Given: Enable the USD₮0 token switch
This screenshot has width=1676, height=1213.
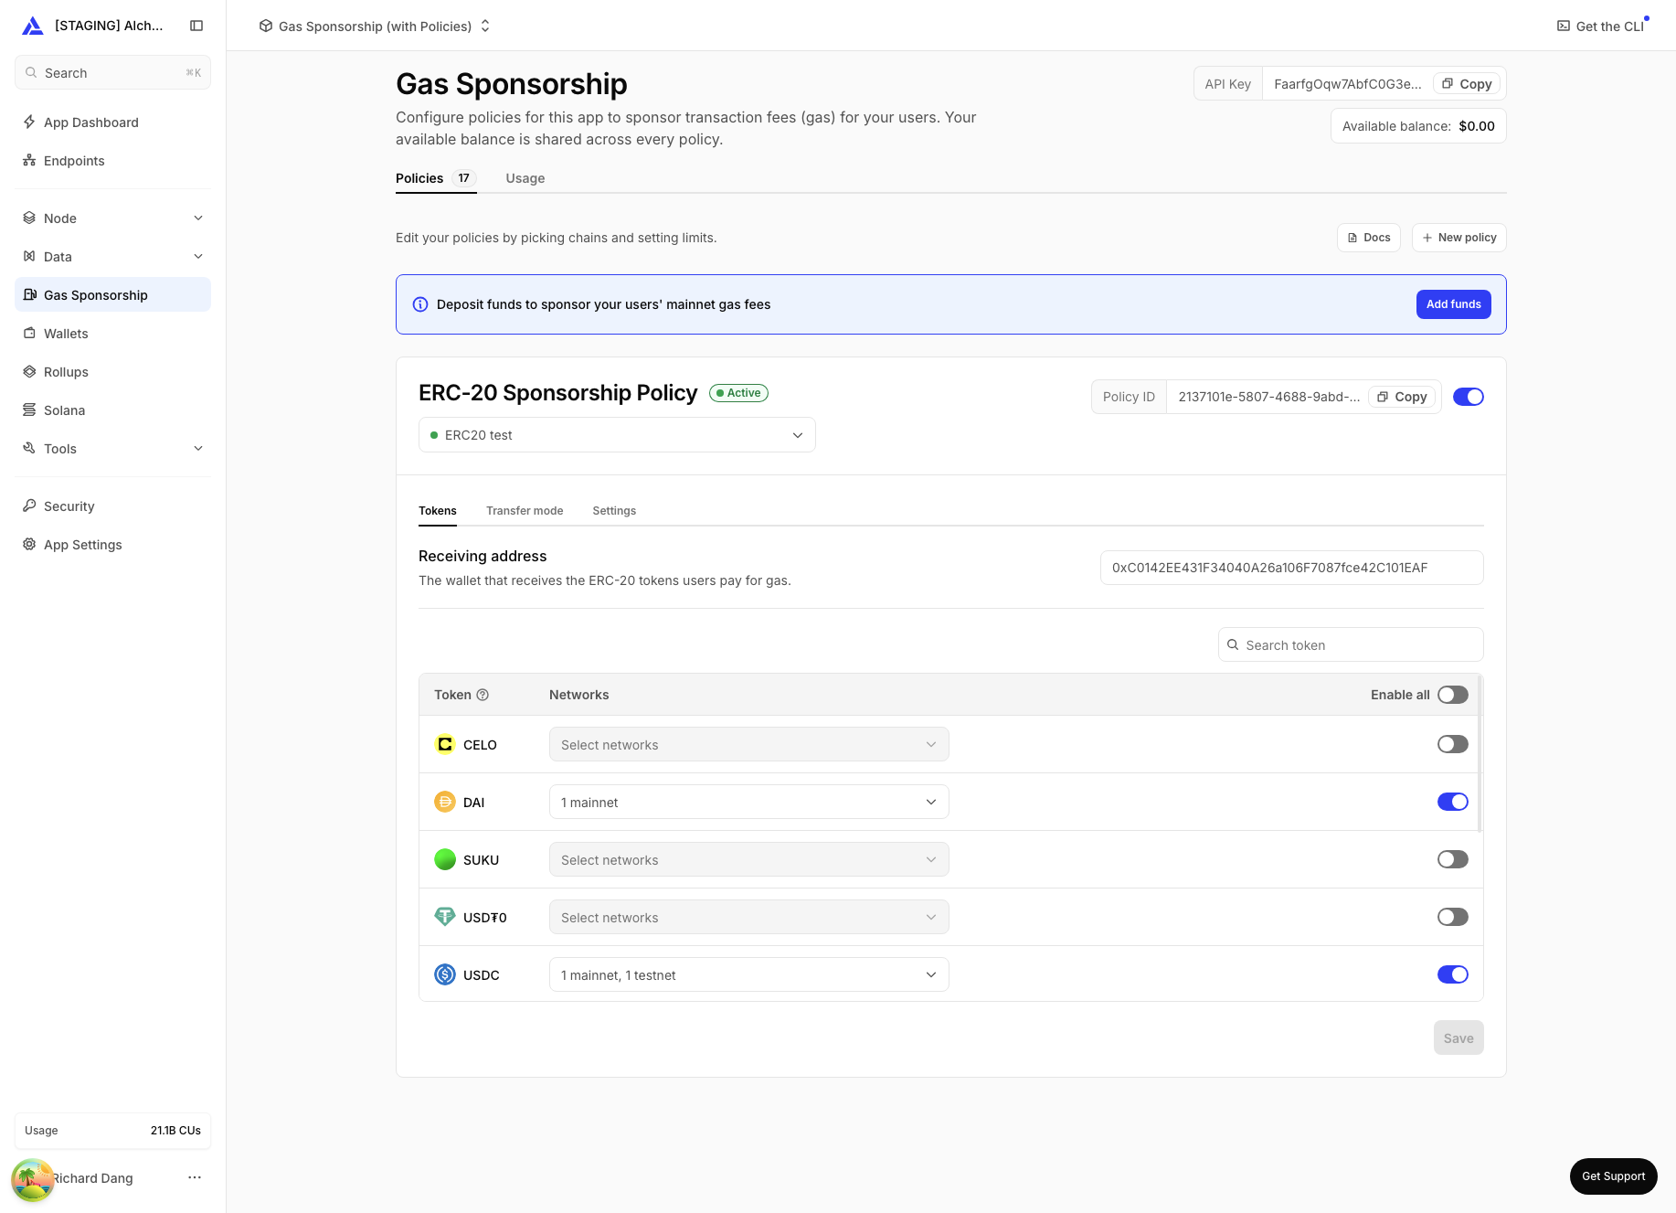Looking at the screenshot, I should (1453, 917).
